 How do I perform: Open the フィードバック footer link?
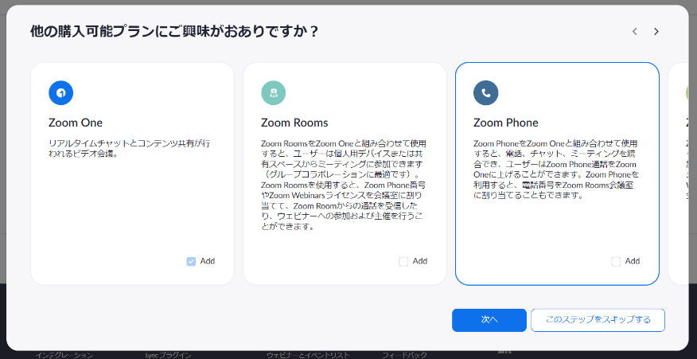tap(404, 355)
